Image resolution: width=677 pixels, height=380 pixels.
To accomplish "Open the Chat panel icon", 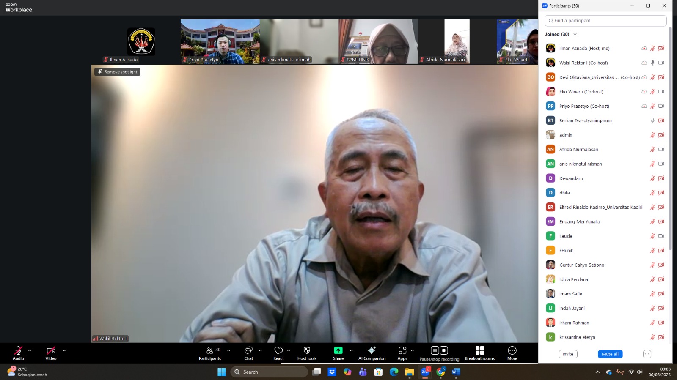I will [248, 351].
